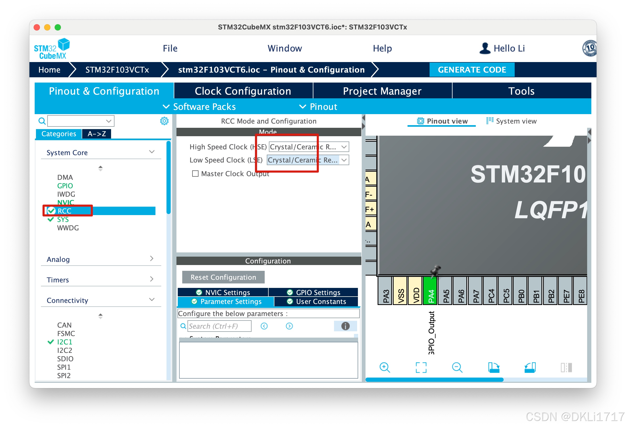Click the best-fit view icon

pyautogui.click(x=421, y=367)
